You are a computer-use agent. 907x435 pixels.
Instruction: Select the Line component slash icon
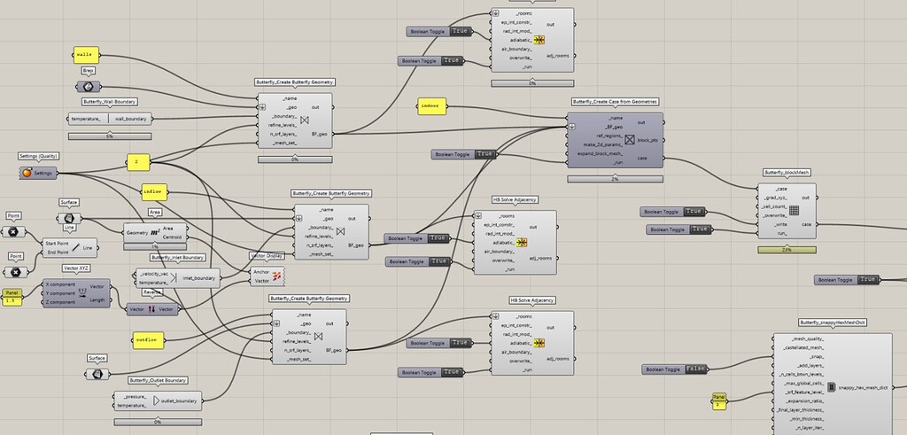coord(75,247)
